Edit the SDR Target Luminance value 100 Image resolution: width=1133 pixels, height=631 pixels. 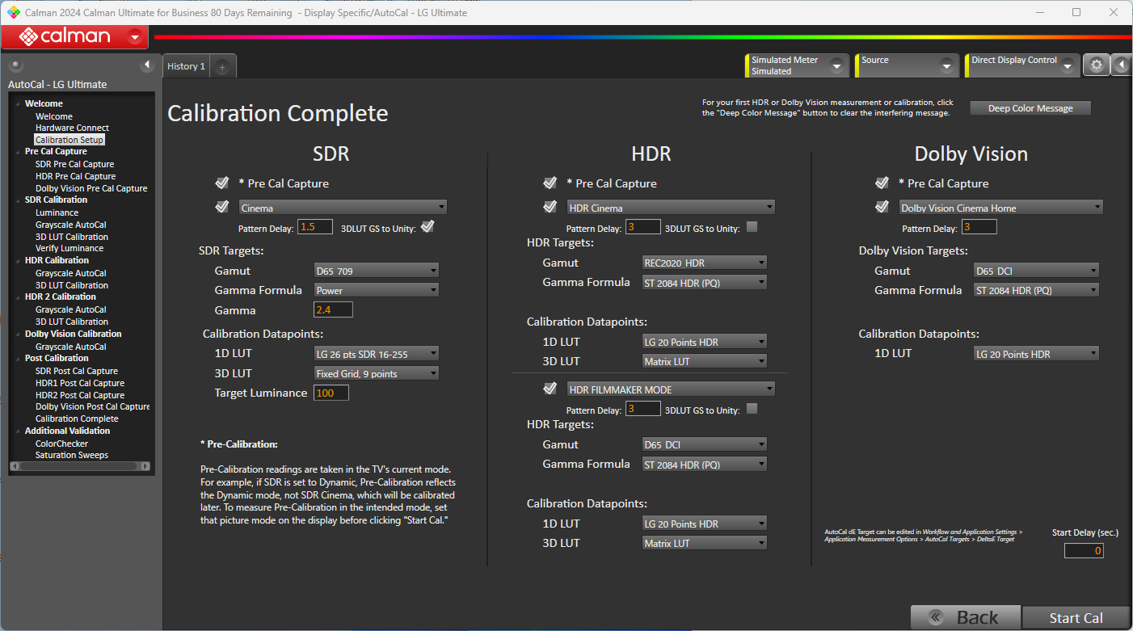pos(331,392)
